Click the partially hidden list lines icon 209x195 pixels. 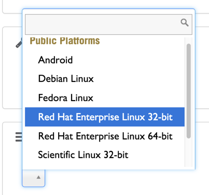pyautogui.click(x=19, y=137)
